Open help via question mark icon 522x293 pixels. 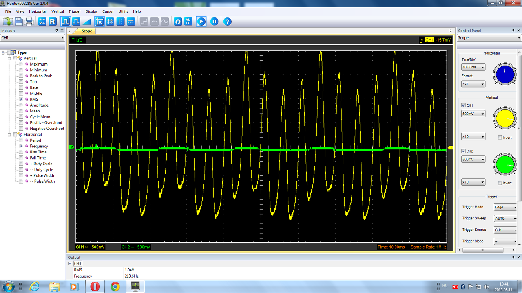228,22
